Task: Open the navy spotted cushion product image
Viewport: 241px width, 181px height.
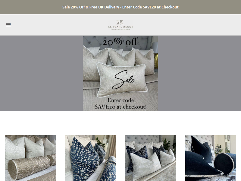Action: tap(91, 158)
